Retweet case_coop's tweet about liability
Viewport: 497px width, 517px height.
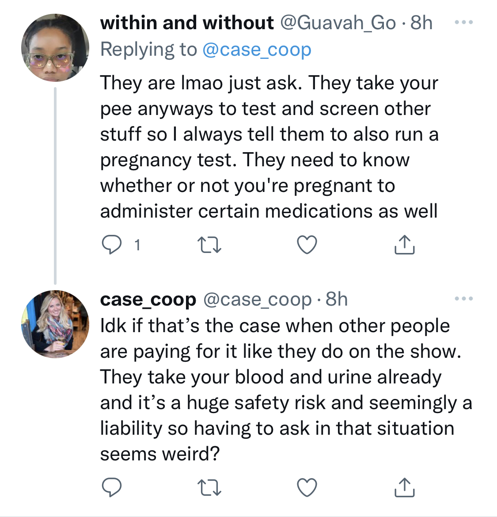click(x=209, y=488)
